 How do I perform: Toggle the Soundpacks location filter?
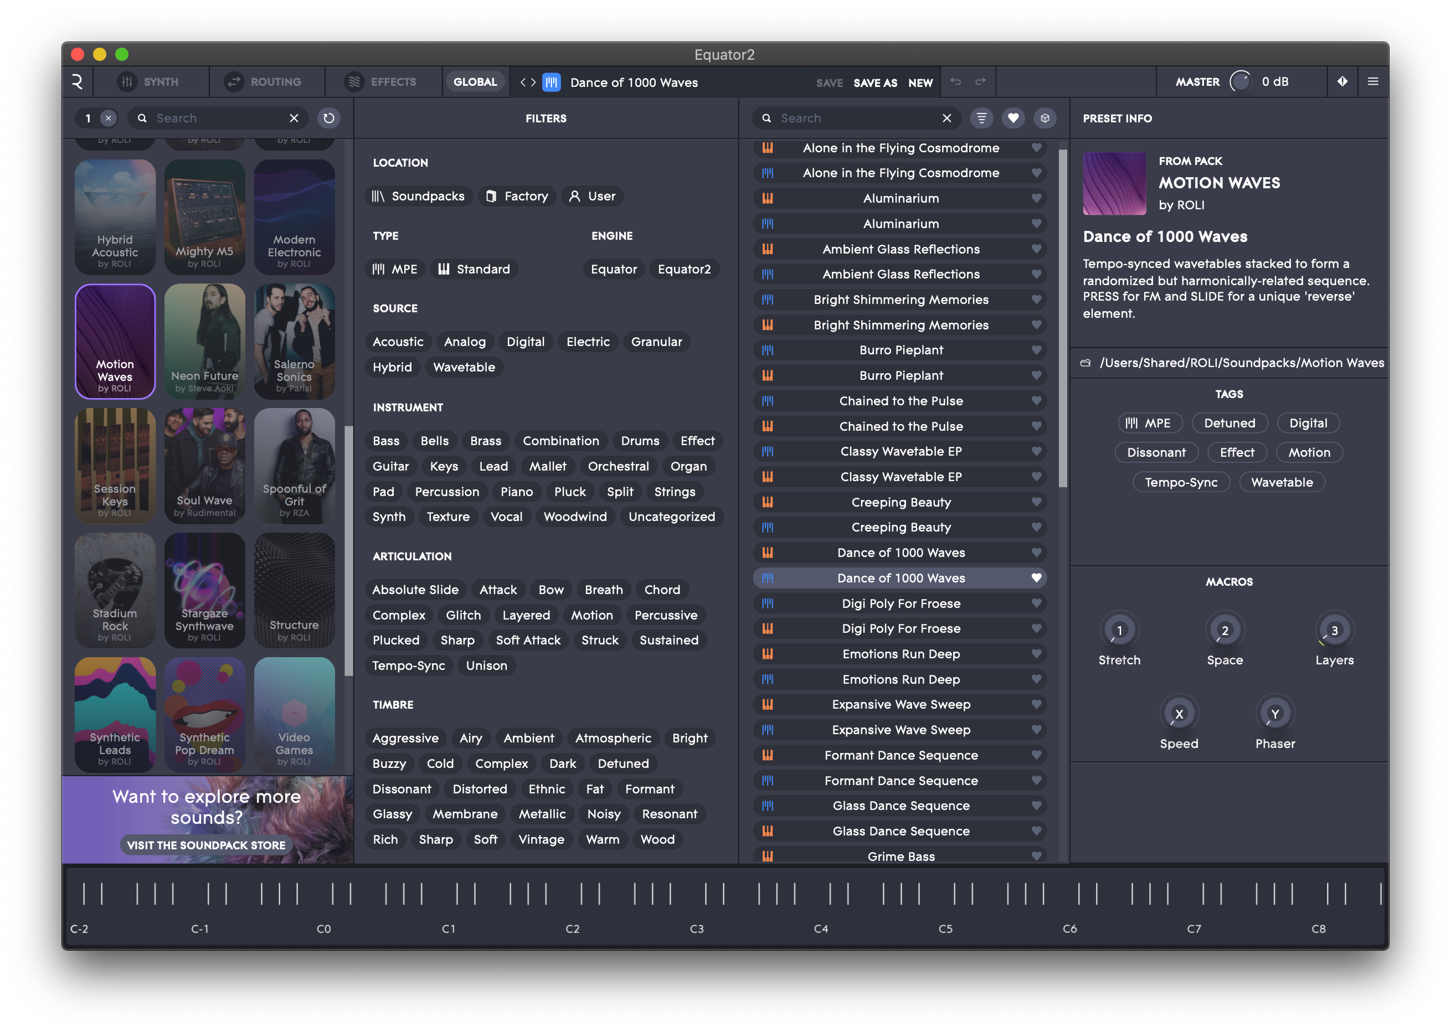click(418, 197)
